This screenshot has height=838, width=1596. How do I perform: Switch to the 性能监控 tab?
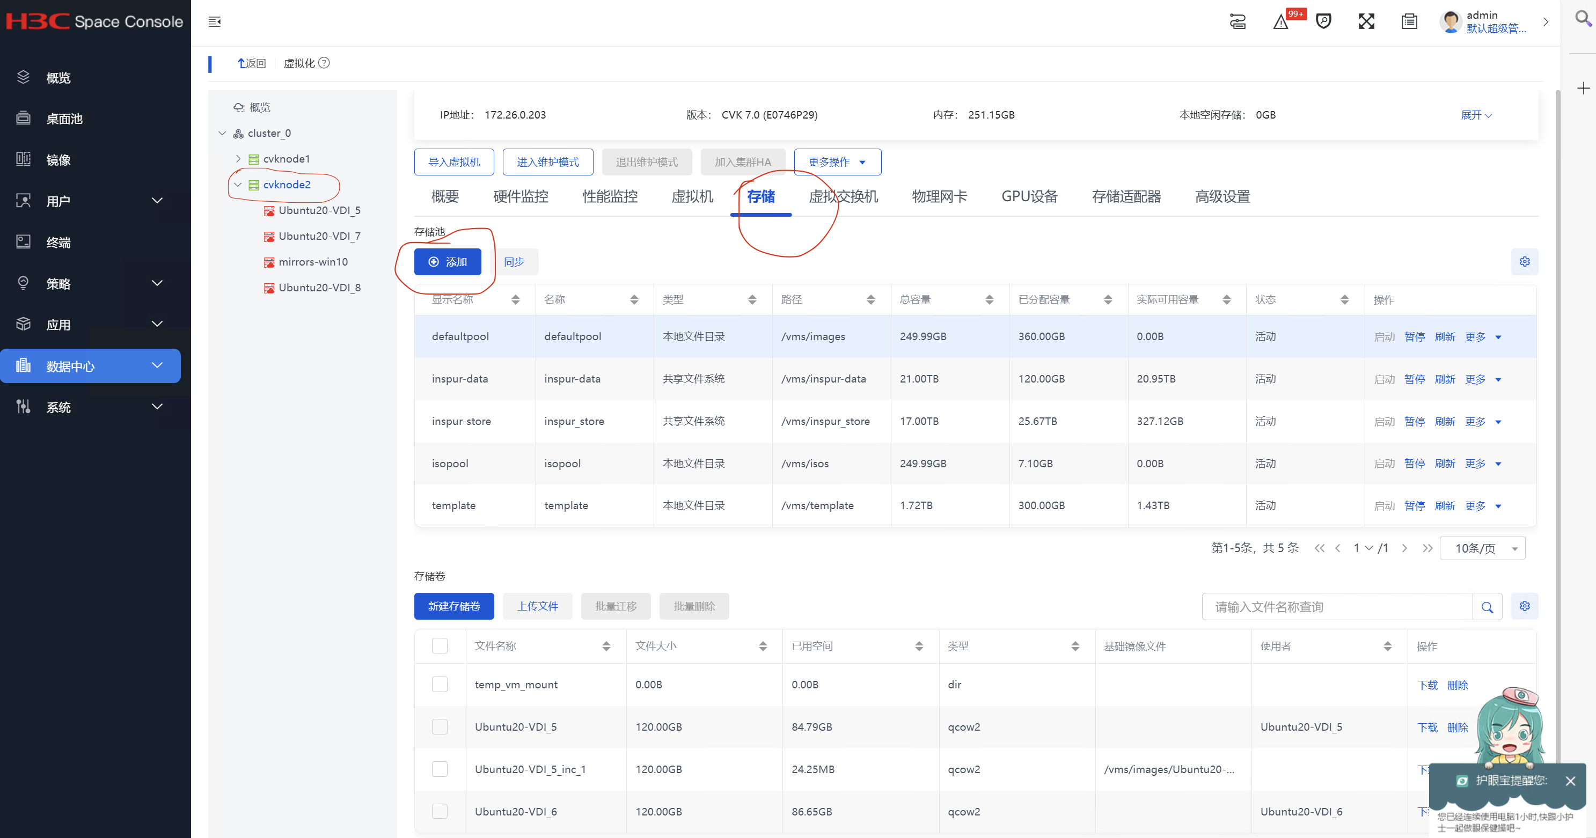click(610, 196)
